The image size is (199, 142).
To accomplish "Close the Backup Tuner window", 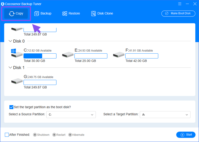I will (x=195, y=4).
